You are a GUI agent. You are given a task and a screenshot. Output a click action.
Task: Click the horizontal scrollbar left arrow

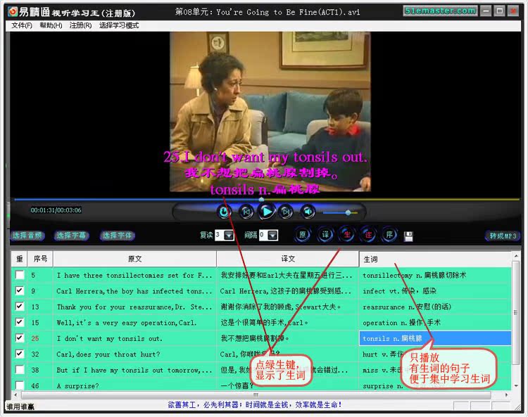15,394
